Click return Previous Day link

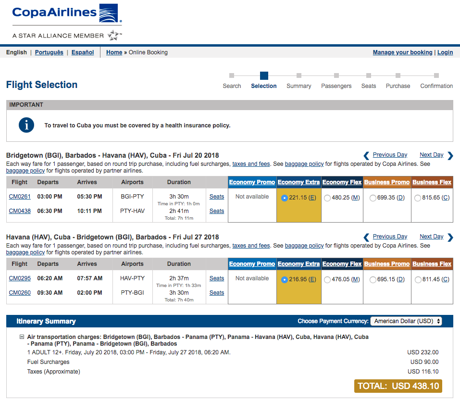click(390, 236)
